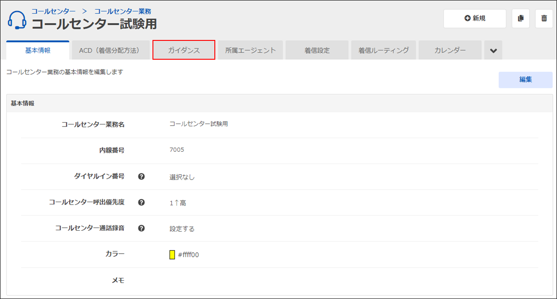557x299 pixels.
Task: Click the #ffff00 color code text
Action: click(x=188, y=255)
